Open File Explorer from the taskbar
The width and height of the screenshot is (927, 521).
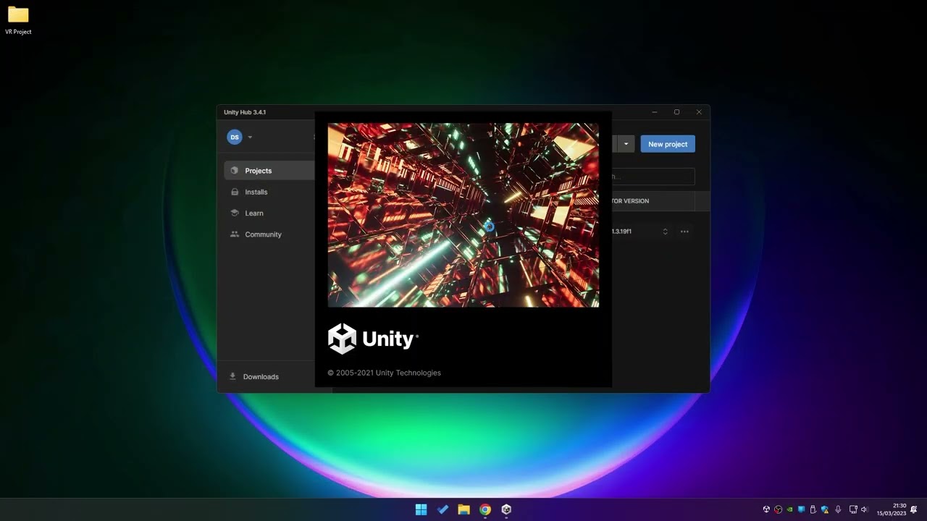(463, 509)
